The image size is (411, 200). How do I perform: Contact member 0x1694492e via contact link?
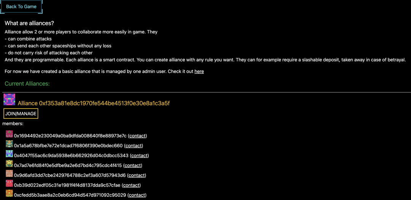pyautogui.click(x=137, y=136)
